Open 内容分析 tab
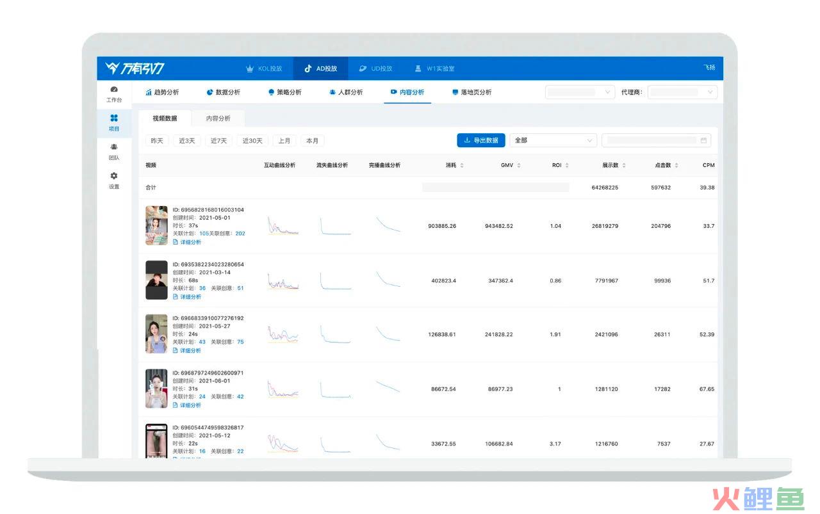This screenshot has width=820, height=514. (x=407, y=92)
